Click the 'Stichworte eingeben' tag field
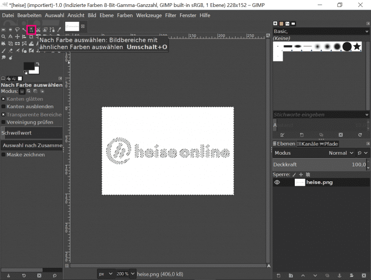 tap(318, 115)
